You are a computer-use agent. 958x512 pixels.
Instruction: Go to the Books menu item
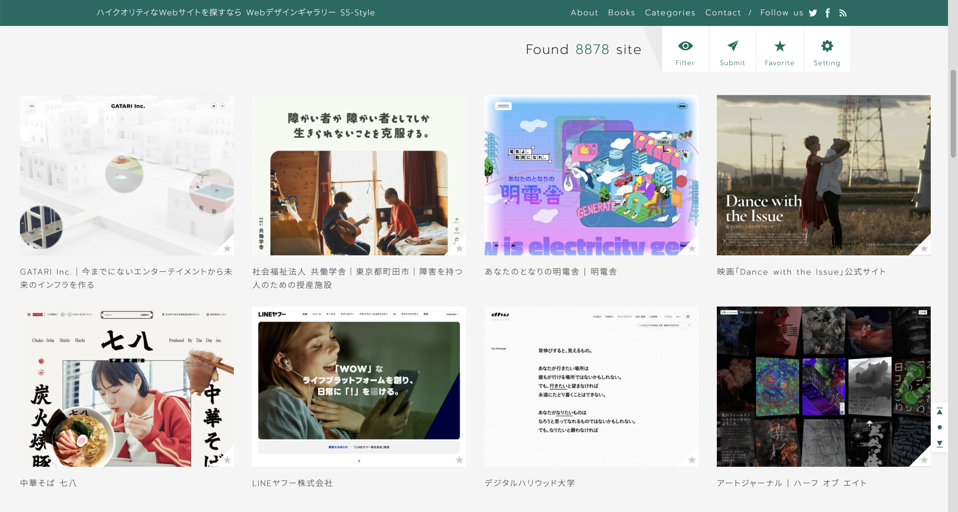(x=621, y=13)
